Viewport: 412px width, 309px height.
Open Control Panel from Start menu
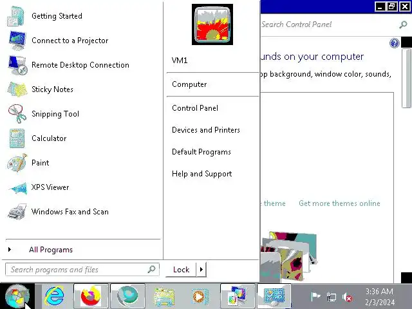(195, 108)
